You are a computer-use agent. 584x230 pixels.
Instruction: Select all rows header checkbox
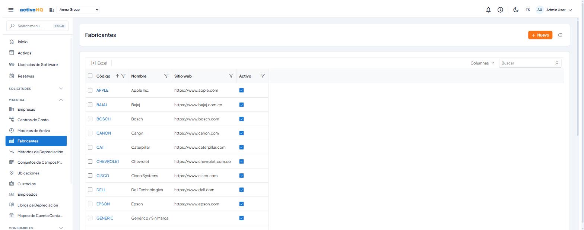[90, 76]
